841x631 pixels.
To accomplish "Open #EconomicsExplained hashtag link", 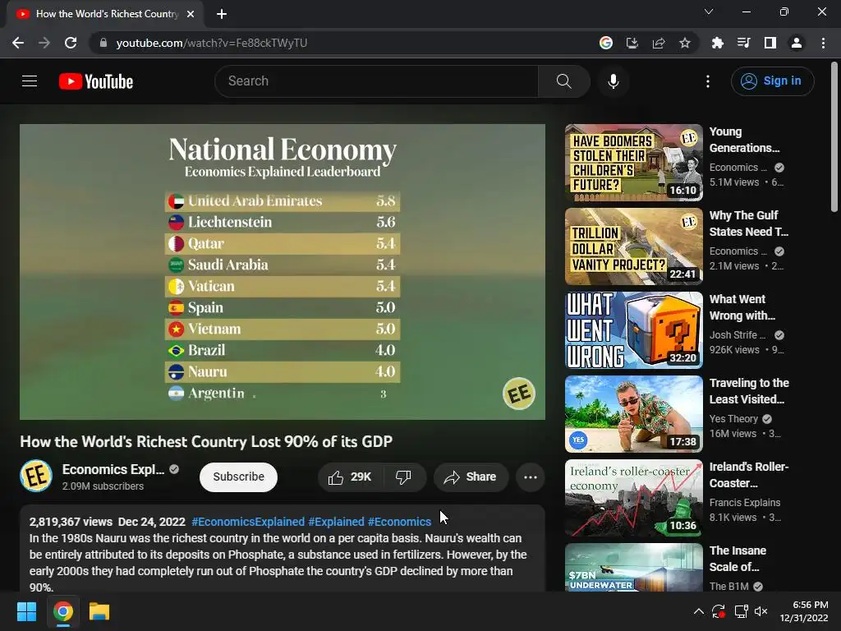I will coord(248,522).
